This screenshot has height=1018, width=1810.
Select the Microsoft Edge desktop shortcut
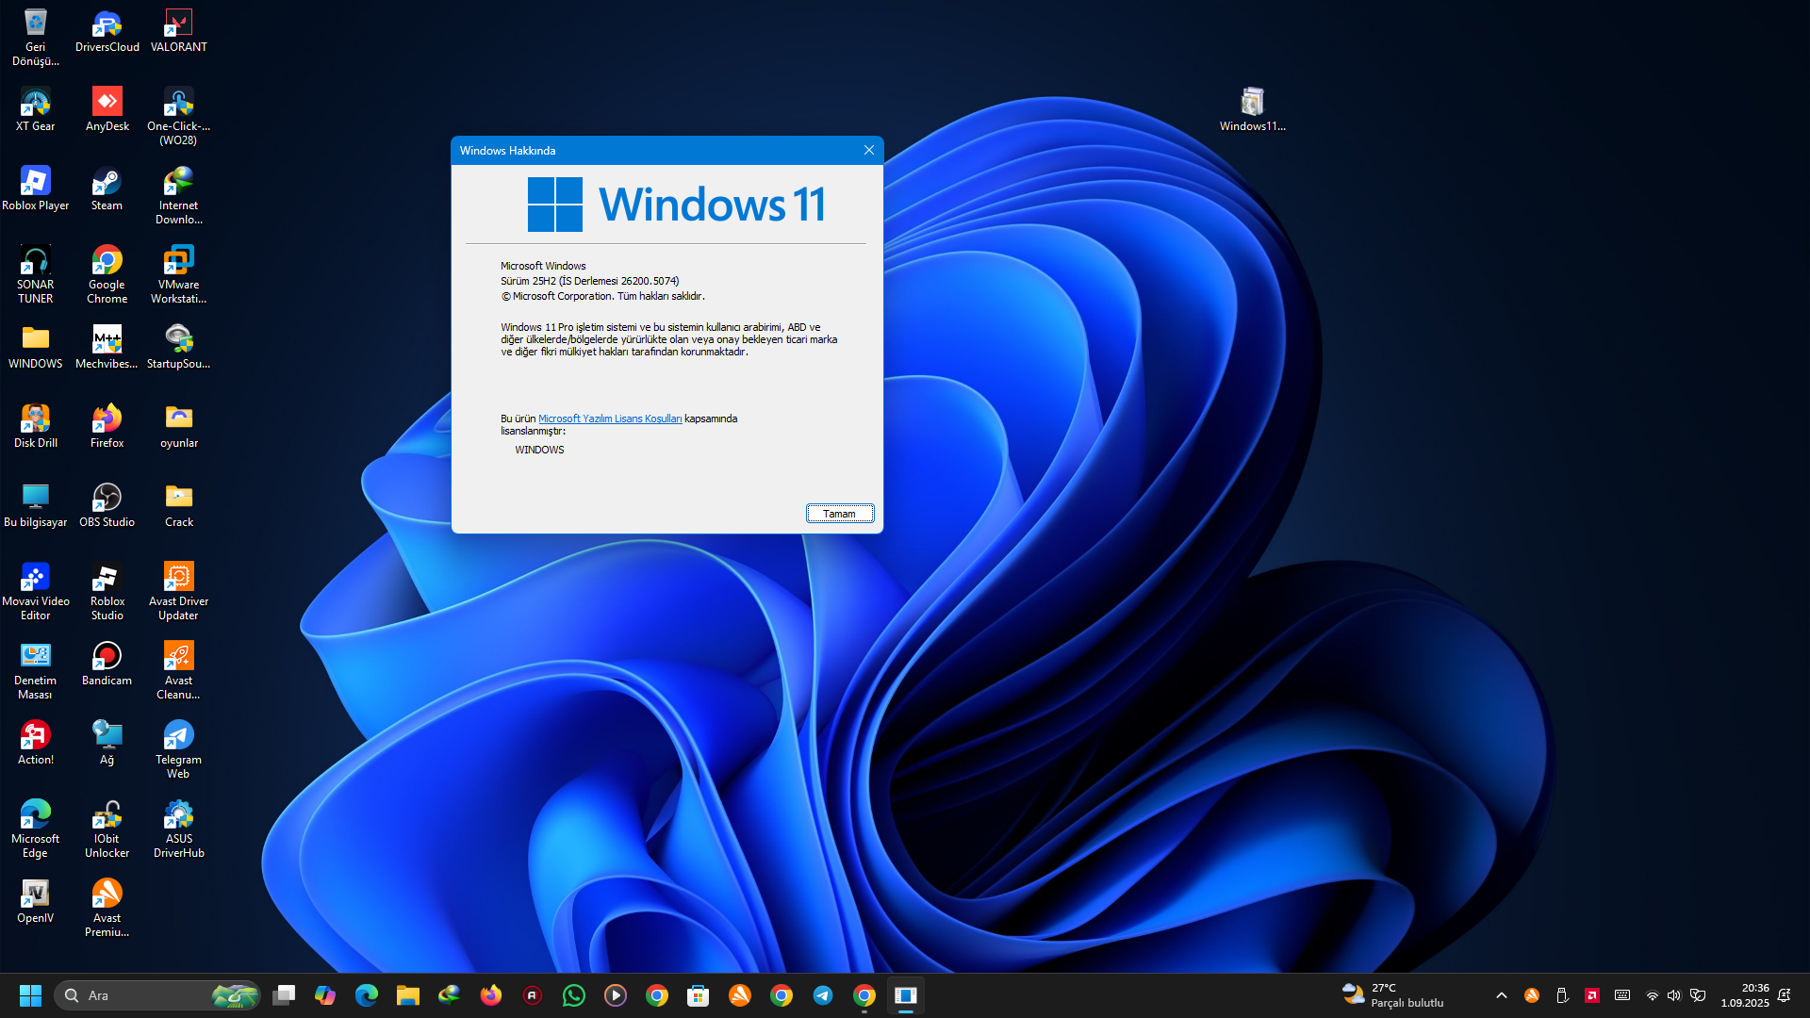[x=36, y=829]
